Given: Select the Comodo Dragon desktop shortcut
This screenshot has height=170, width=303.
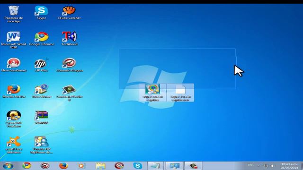Looking at the screenshot, I should pos(70,65).
